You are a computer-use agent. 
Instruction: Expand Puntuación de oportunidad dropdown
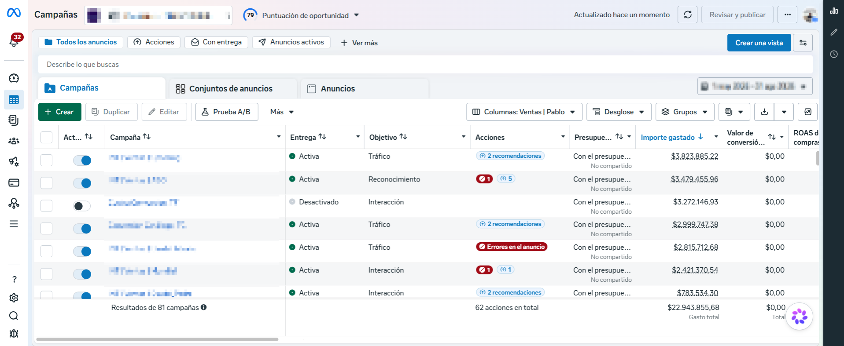(357, 15)
